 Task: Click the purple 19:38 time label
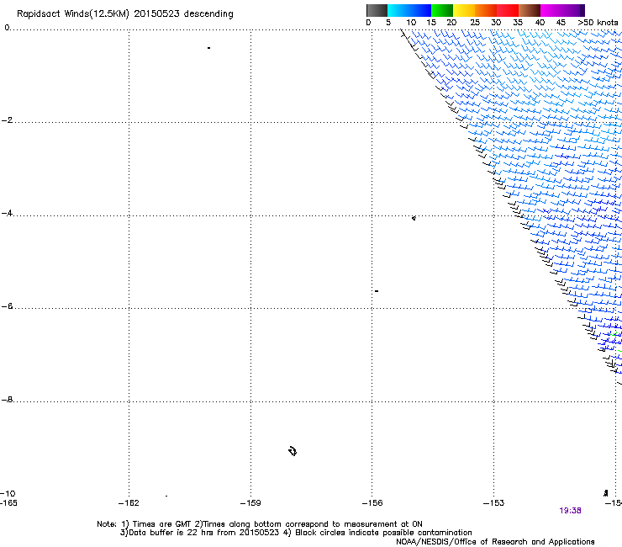(x=570, y=511)
